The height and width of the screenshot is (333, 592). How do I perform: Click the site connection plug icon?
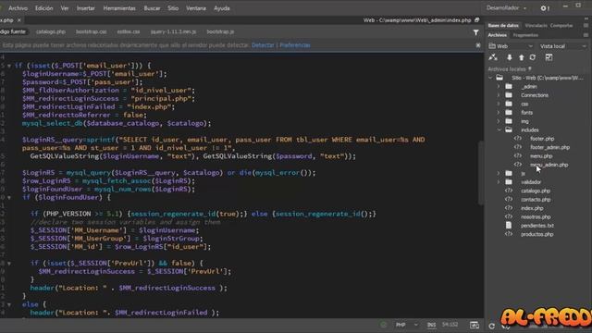[493, 57]
